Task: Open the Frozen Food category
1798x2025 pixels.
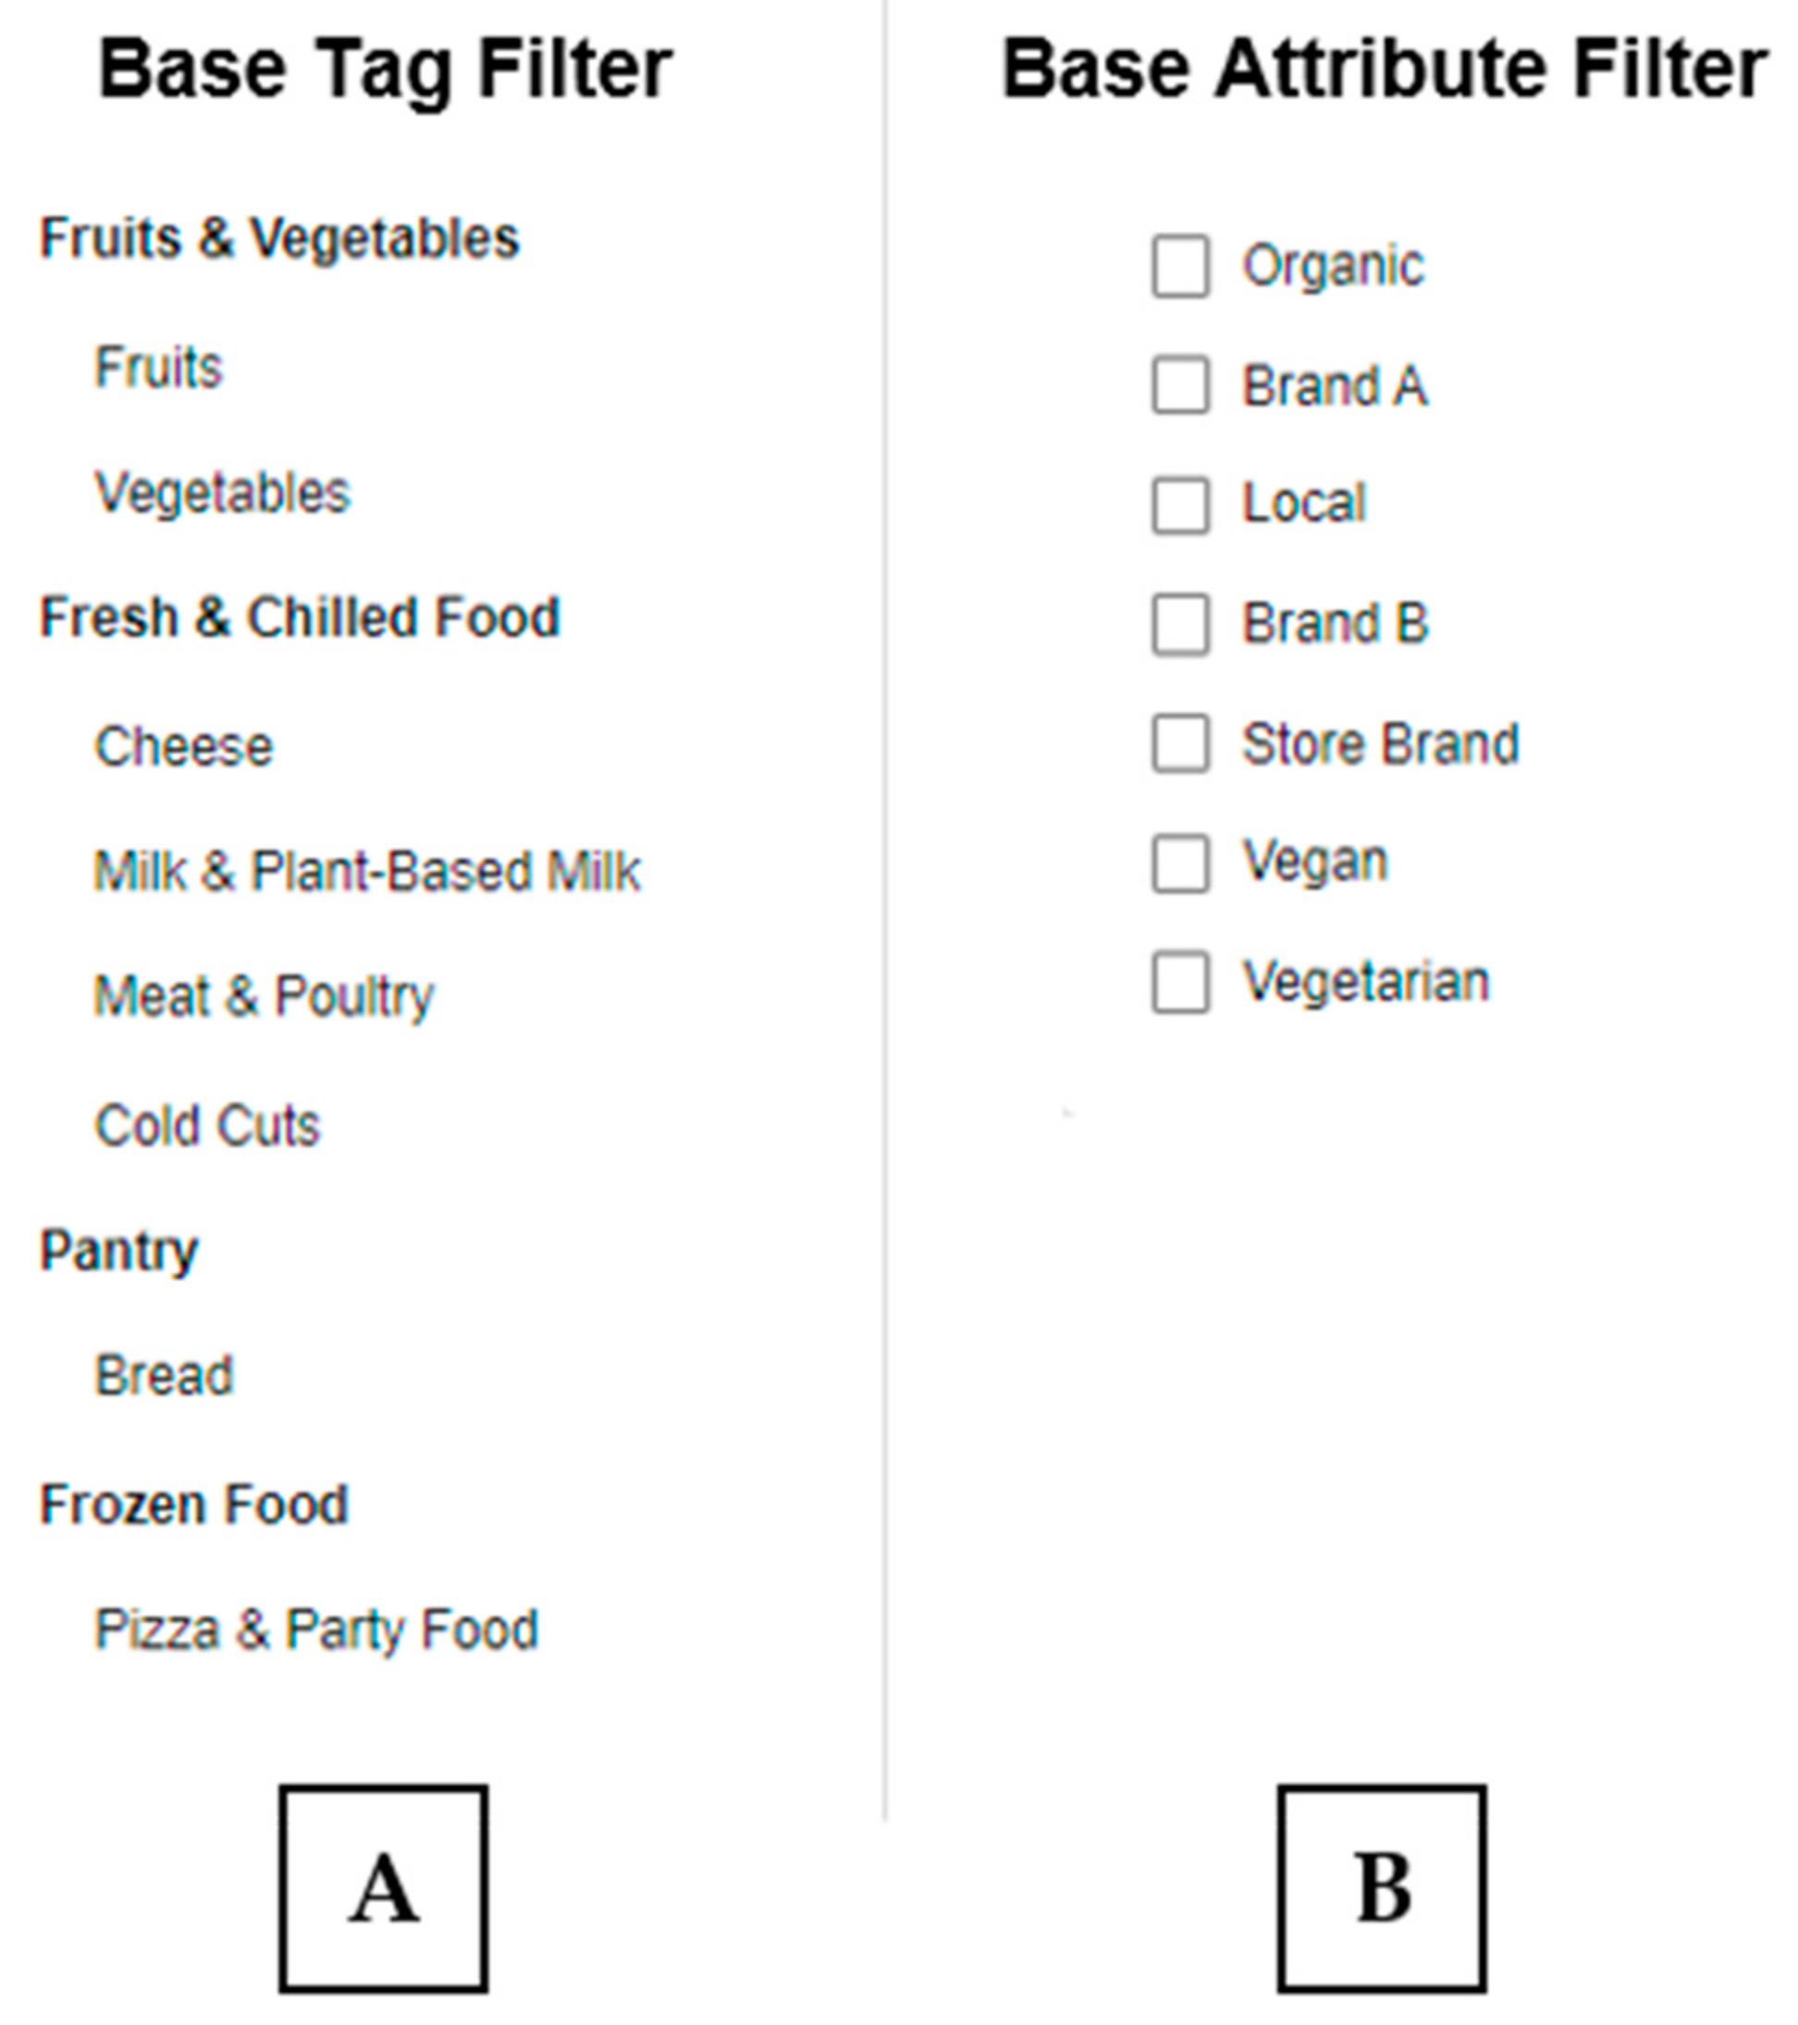Action: 194,1503
